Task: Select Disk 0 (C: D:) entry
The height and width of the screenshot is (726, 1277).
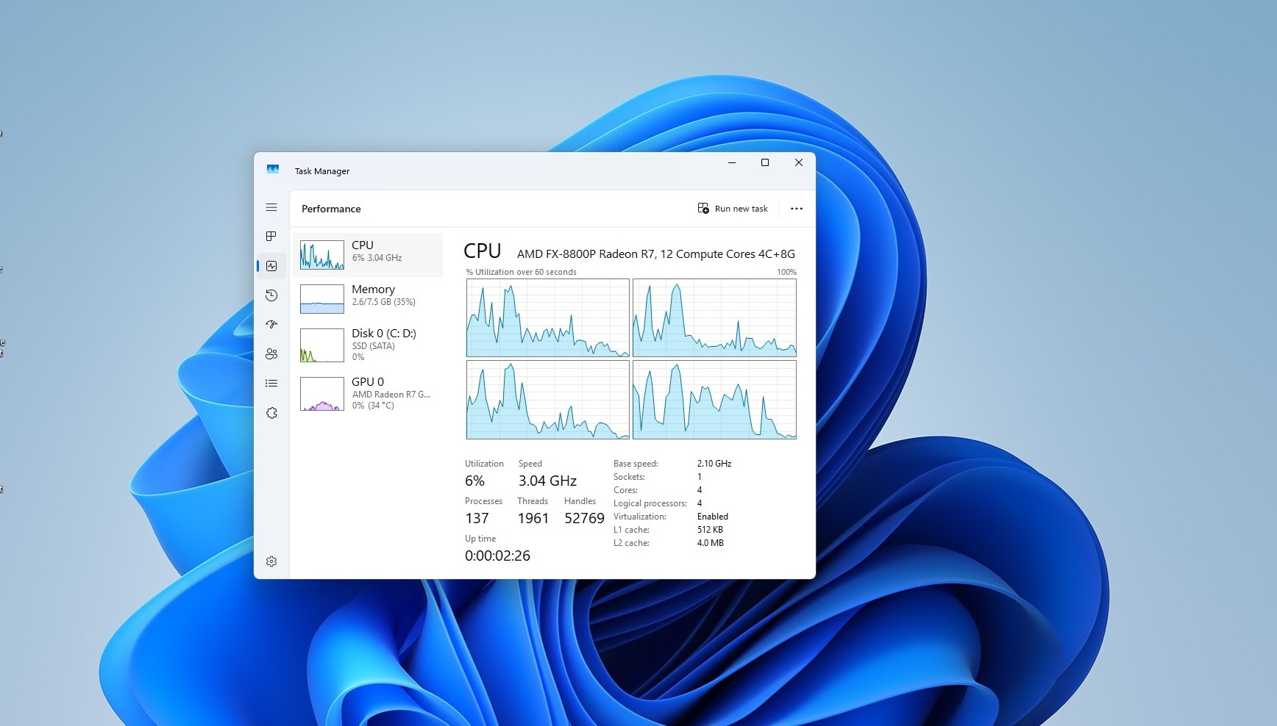Action: (368, 345)
